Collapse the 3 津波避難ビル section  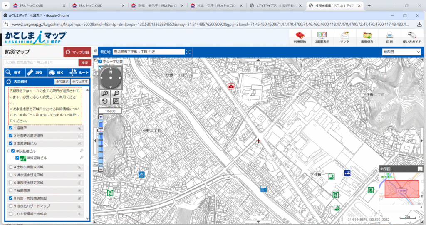pyautogui.click(x=79, y=143)
